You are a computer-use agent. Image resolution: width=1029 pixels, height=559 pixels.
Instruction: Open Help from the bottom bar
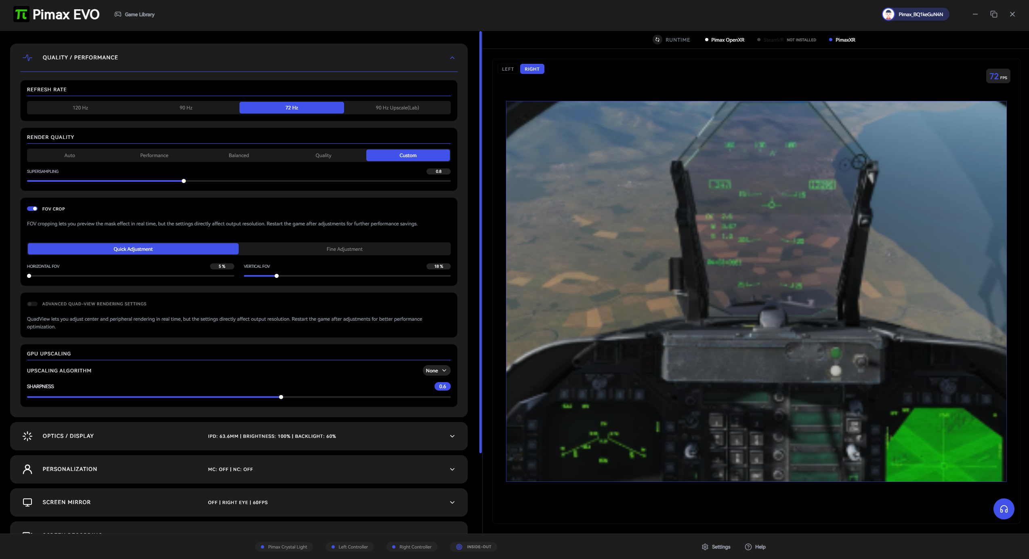(x=756, y=547)
